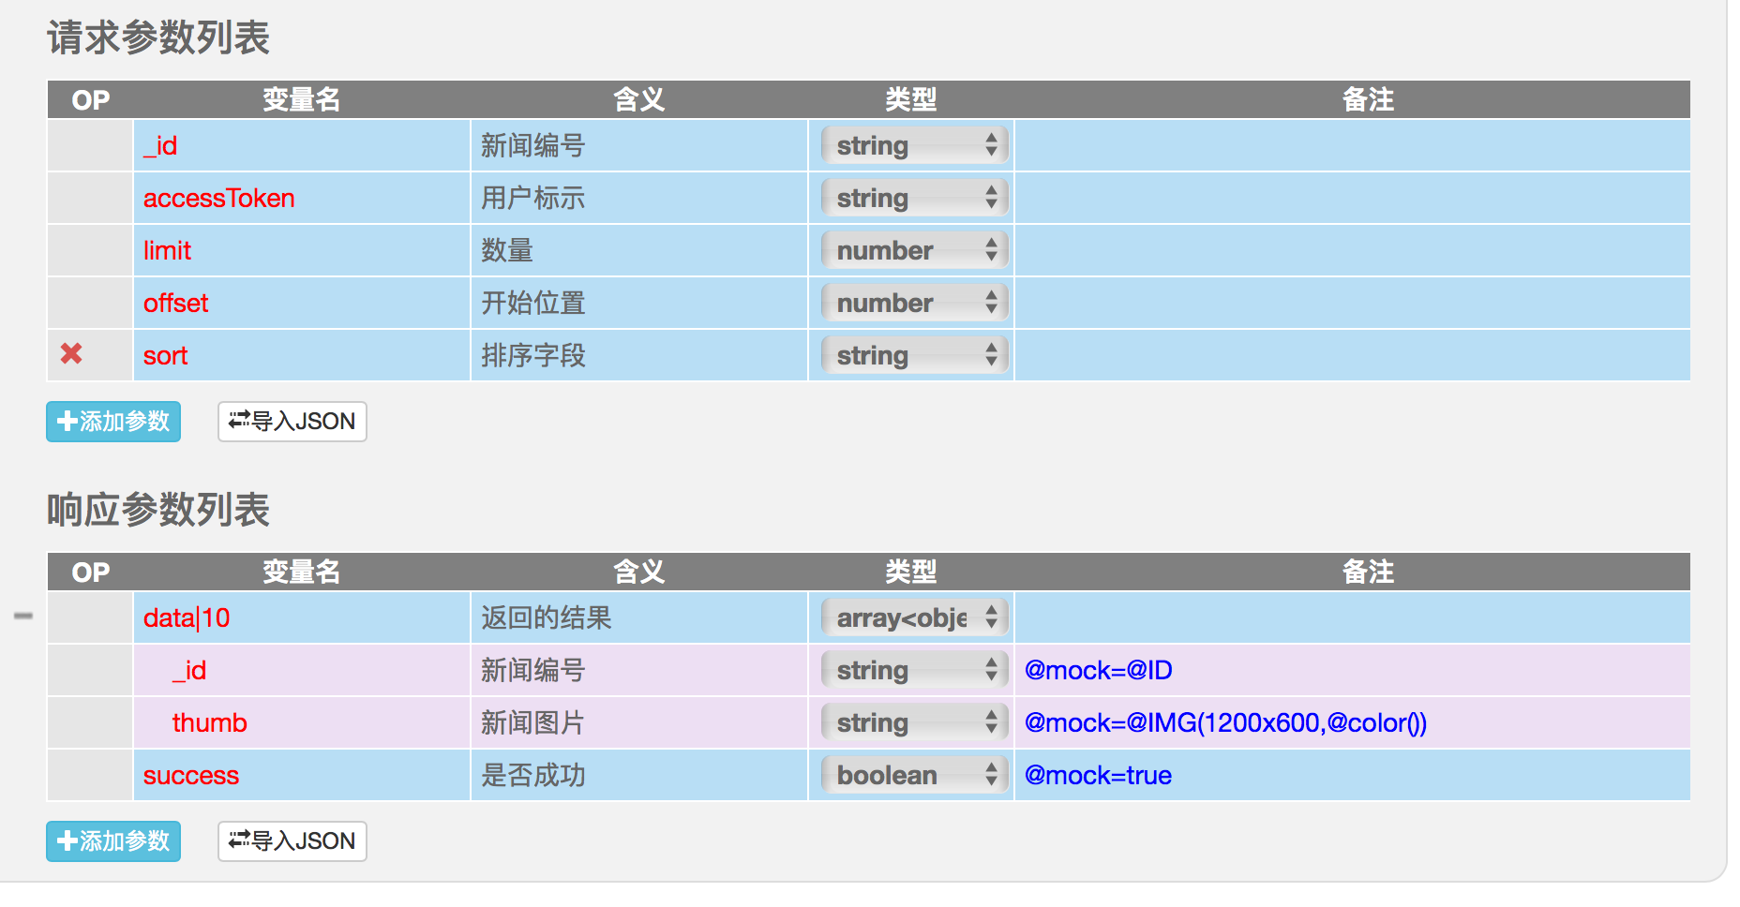Click the accessToken parameter name
Image resolution: width=1740 pixels, height=907 pixels.
(x=218, y=198)
